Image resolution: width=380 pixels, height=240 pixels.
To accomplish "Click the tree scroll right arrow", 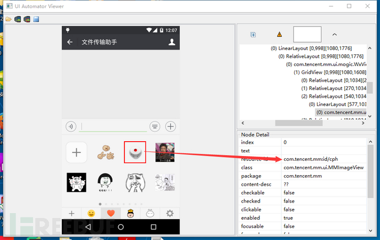I will click(x=363, y=123).
